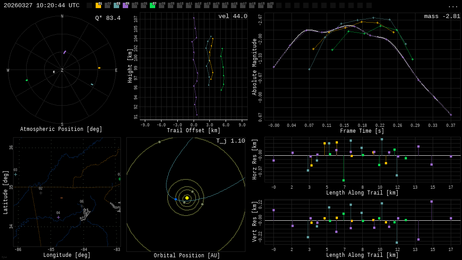Click the yellow meteor streak near East
The width and height of the screenshot is (462, 260).
pos(99,68)
